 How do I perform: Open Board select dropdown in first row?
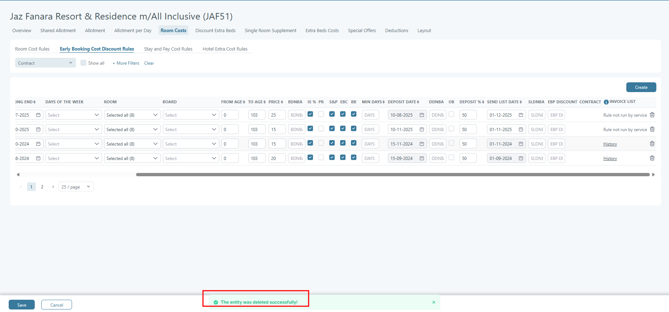point(190,115)
